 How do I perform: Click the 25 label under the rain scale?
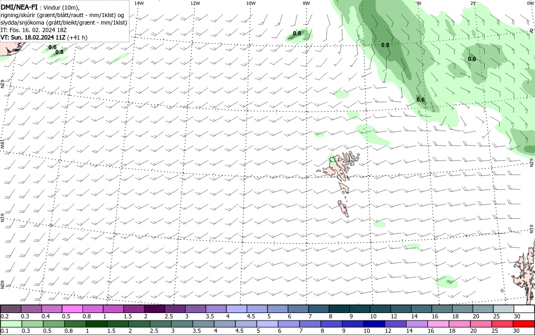click(x=495, y=331)
